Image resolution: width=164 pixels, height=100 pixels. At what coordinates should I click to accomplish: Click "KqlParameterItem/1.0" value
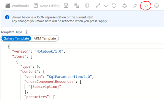click(x=69, y=77)
